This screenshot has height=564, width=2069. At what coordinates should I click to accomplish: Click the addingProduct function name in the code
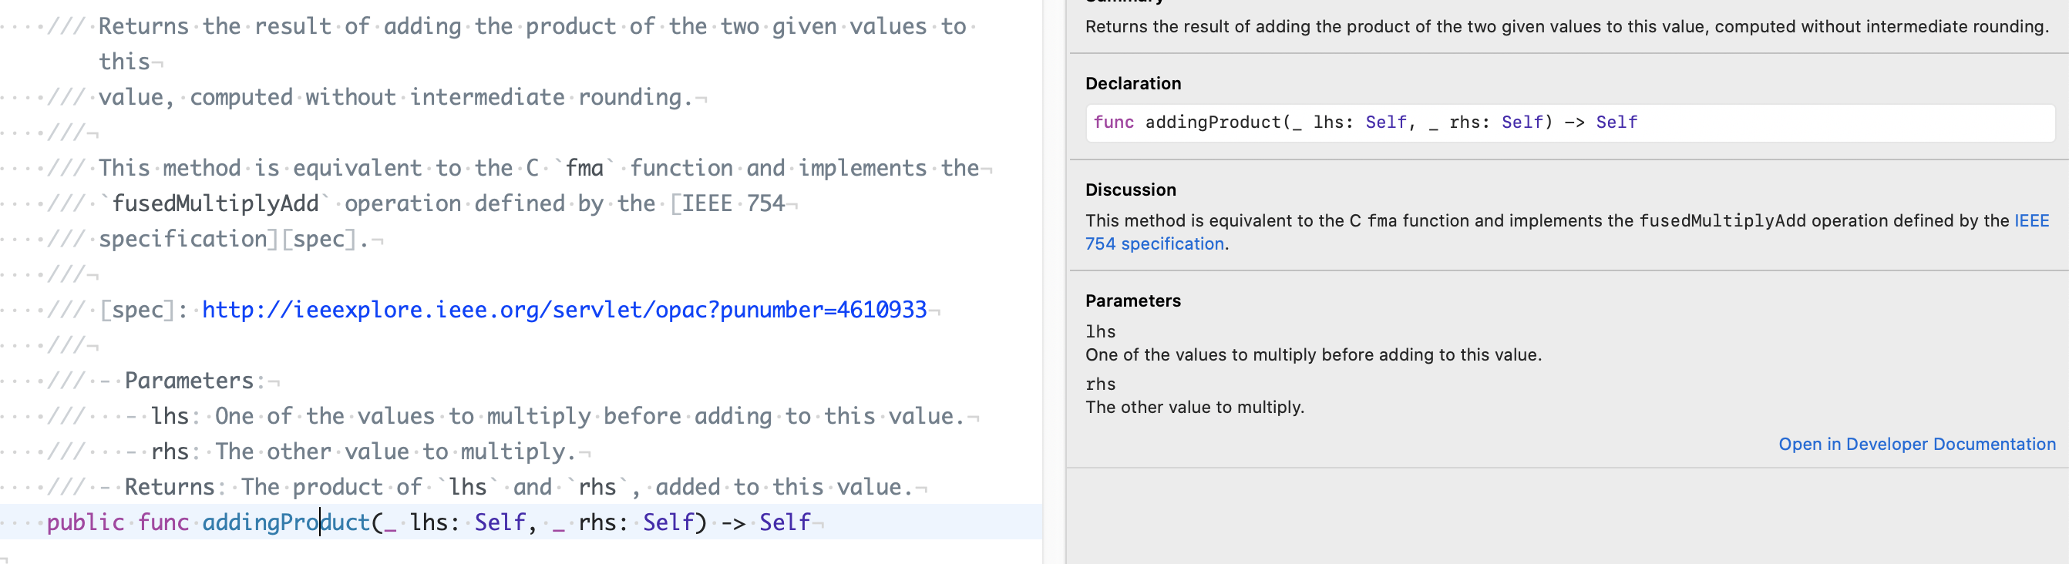[x=285, y=522]
